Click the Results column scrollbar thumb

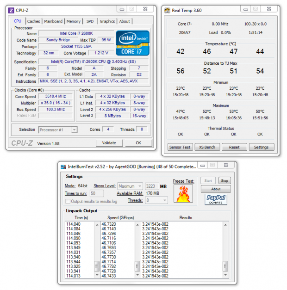click(225, 266)
